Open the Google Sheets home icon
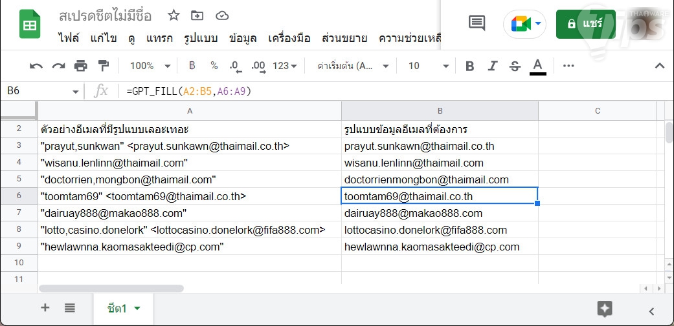 [x=30, y=24]
